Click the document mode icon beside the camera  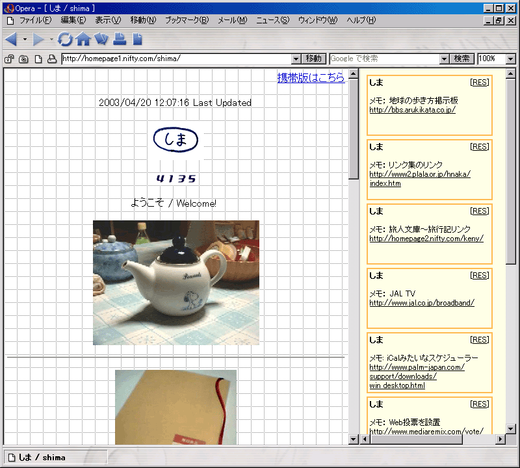pos(38,59)
